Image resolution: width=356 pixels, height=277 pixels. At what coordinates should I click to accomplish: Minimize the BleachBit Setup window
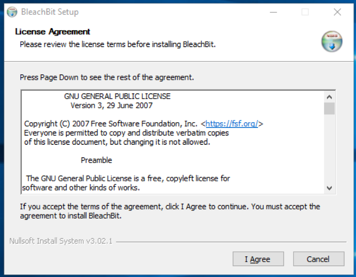pyautogui.click(x=273, y=12)
